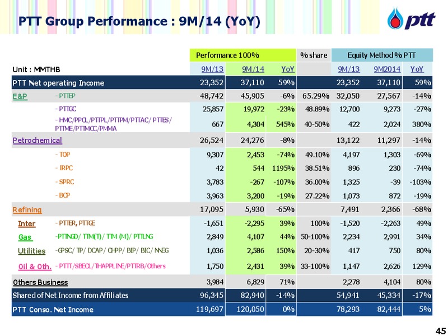Click the - PTTGC row label
The height and width of the screenshot is (336, 448).
point(66,109)
